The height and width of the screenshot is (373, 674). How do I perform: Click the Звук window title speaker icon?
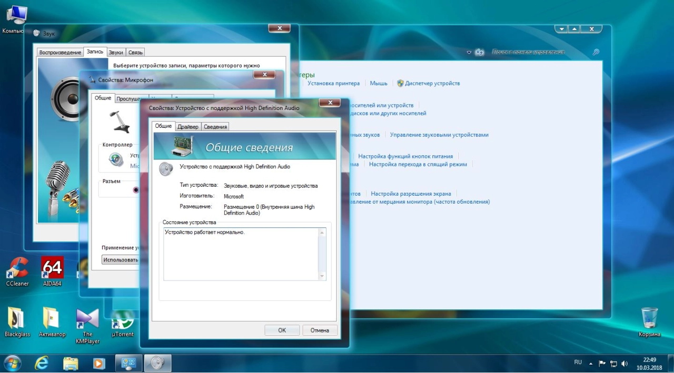pos(36,33)
